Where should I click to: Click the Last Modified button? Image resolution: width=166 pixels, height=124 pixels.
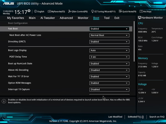(x=115, y=117)
